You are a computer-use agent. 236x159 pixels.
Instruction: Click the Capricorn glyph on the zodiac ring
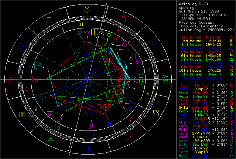click(x=156, y=113)
